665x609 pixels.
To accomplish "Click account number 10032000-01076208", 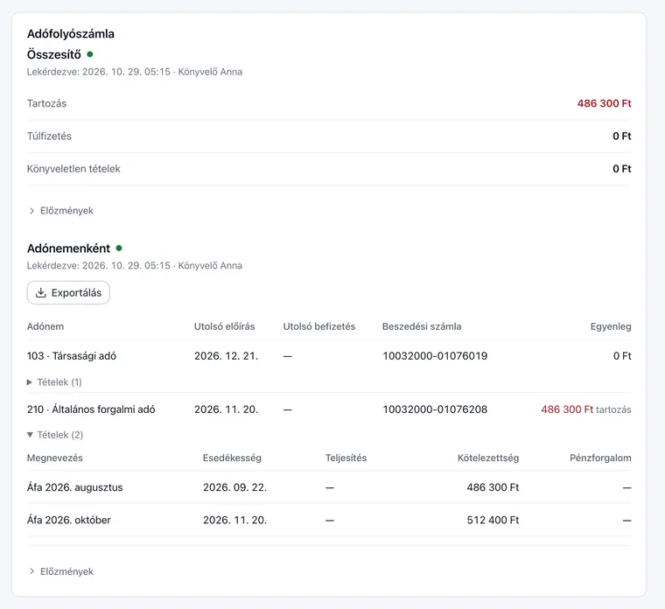I will pos(435,409).
